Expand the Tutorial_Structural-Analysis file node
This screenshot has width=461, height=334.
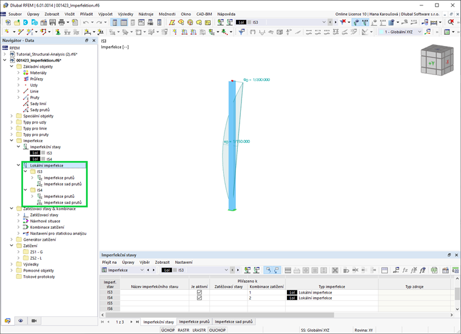coord(5,54)
